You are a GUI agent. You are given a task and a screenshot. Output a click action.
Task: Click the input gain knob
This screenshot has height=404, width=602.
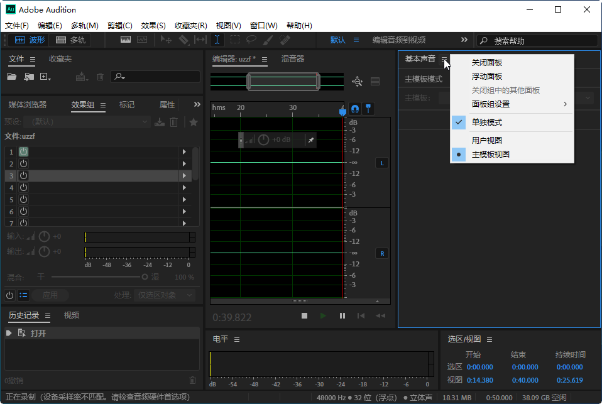click(x=44, y=237)
